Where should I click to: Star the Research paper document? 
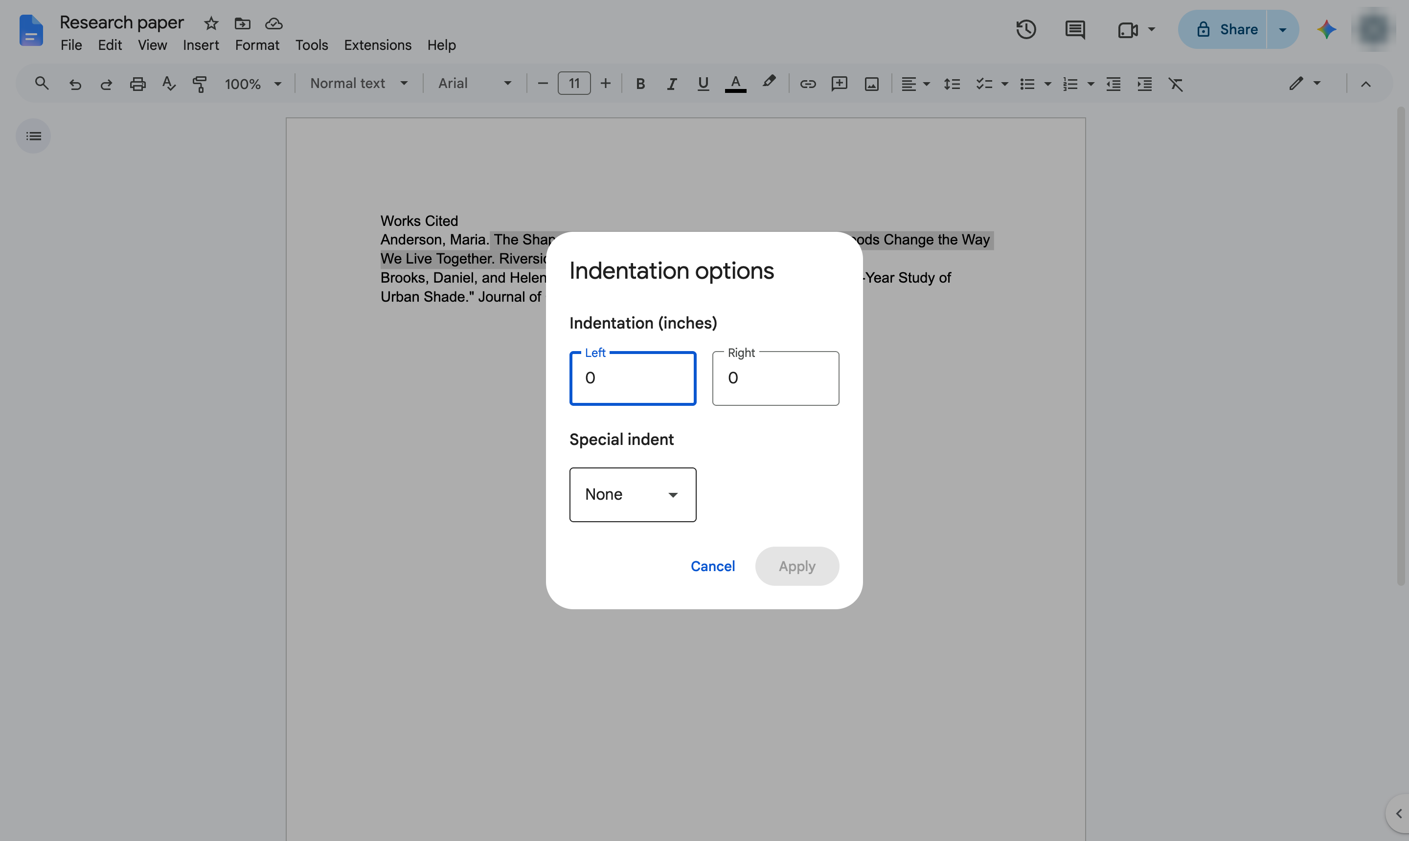[x=211, y=23]
